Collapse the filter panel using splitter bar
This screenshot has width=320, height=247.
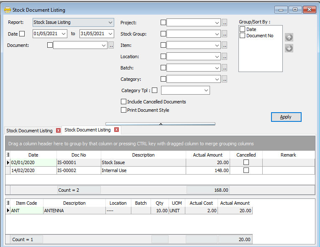click(x=160, y=124)
